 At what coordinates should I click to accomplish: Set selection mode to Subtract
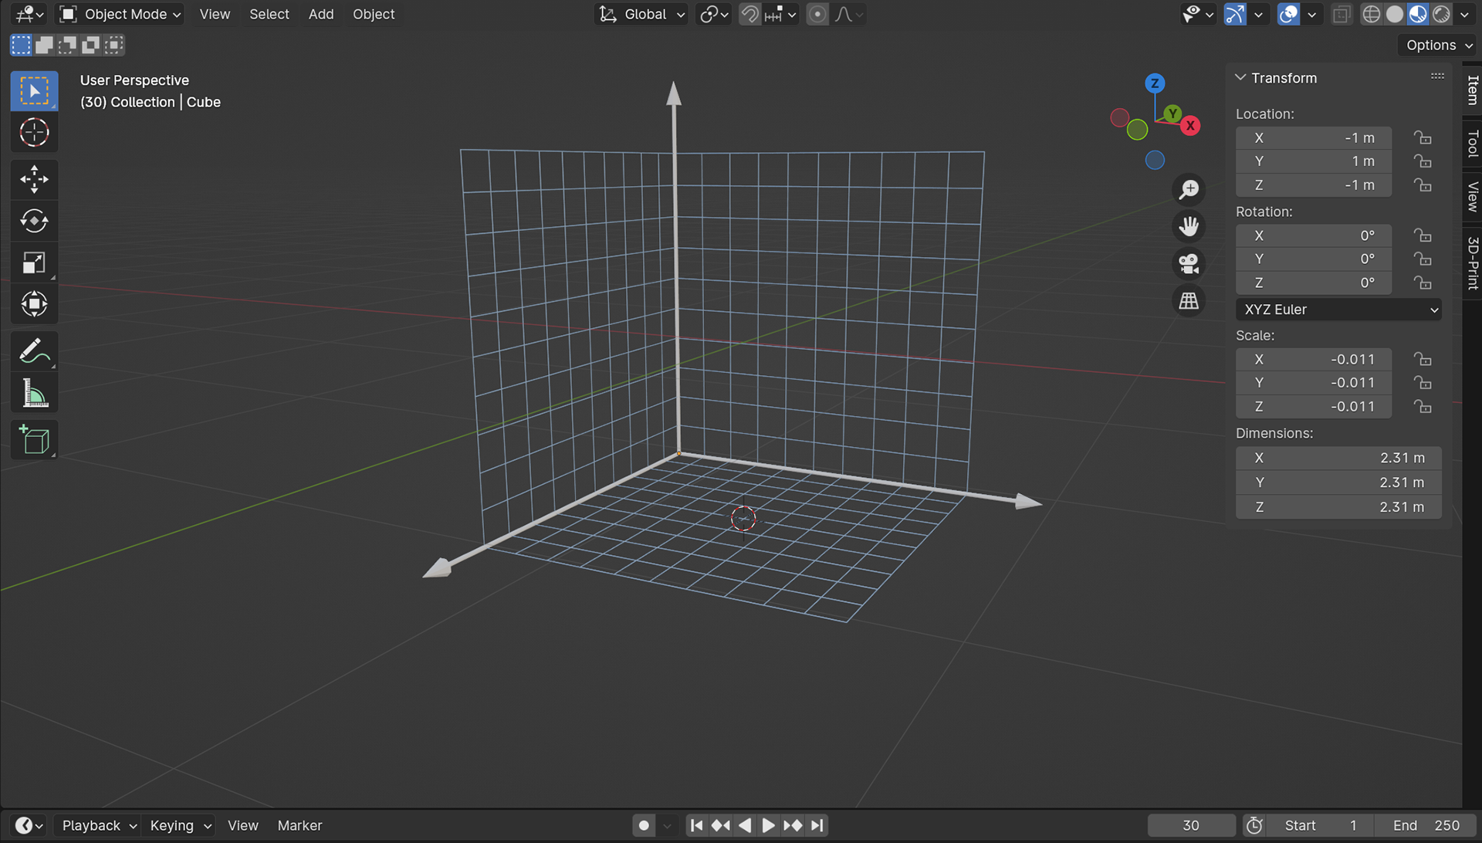coord(67,45)
